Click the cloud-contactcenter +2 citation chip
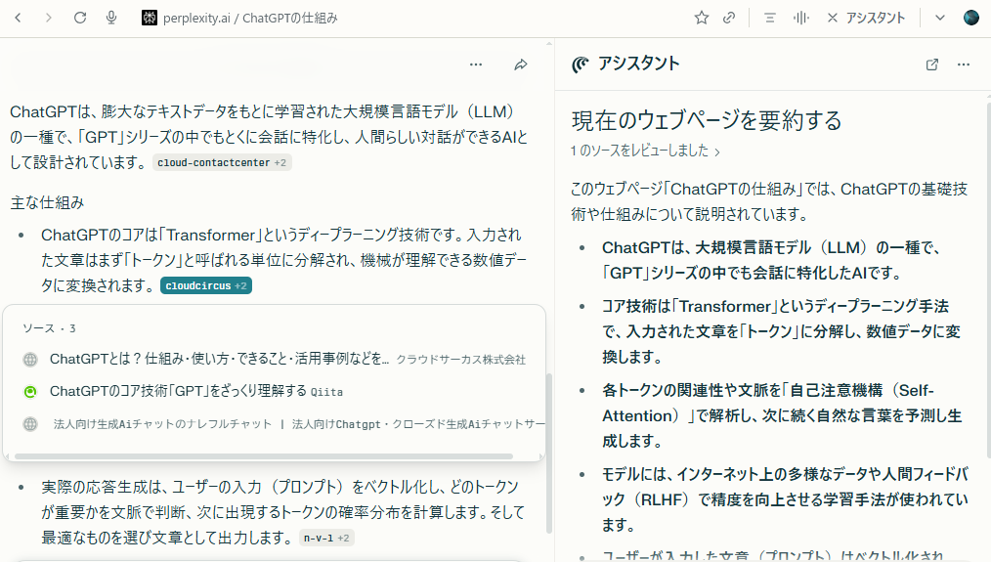The width and height of the screenshot is (991, 562). tap(222, 162)
